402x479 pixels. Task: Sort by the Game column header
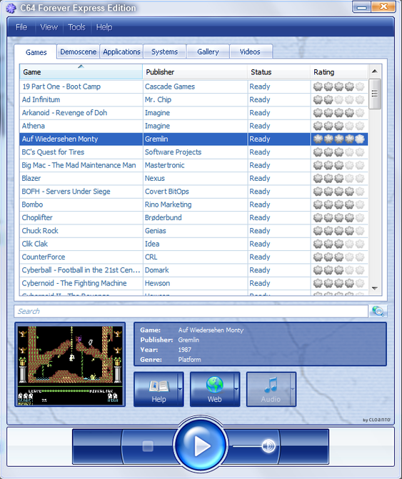coord(81,72)
